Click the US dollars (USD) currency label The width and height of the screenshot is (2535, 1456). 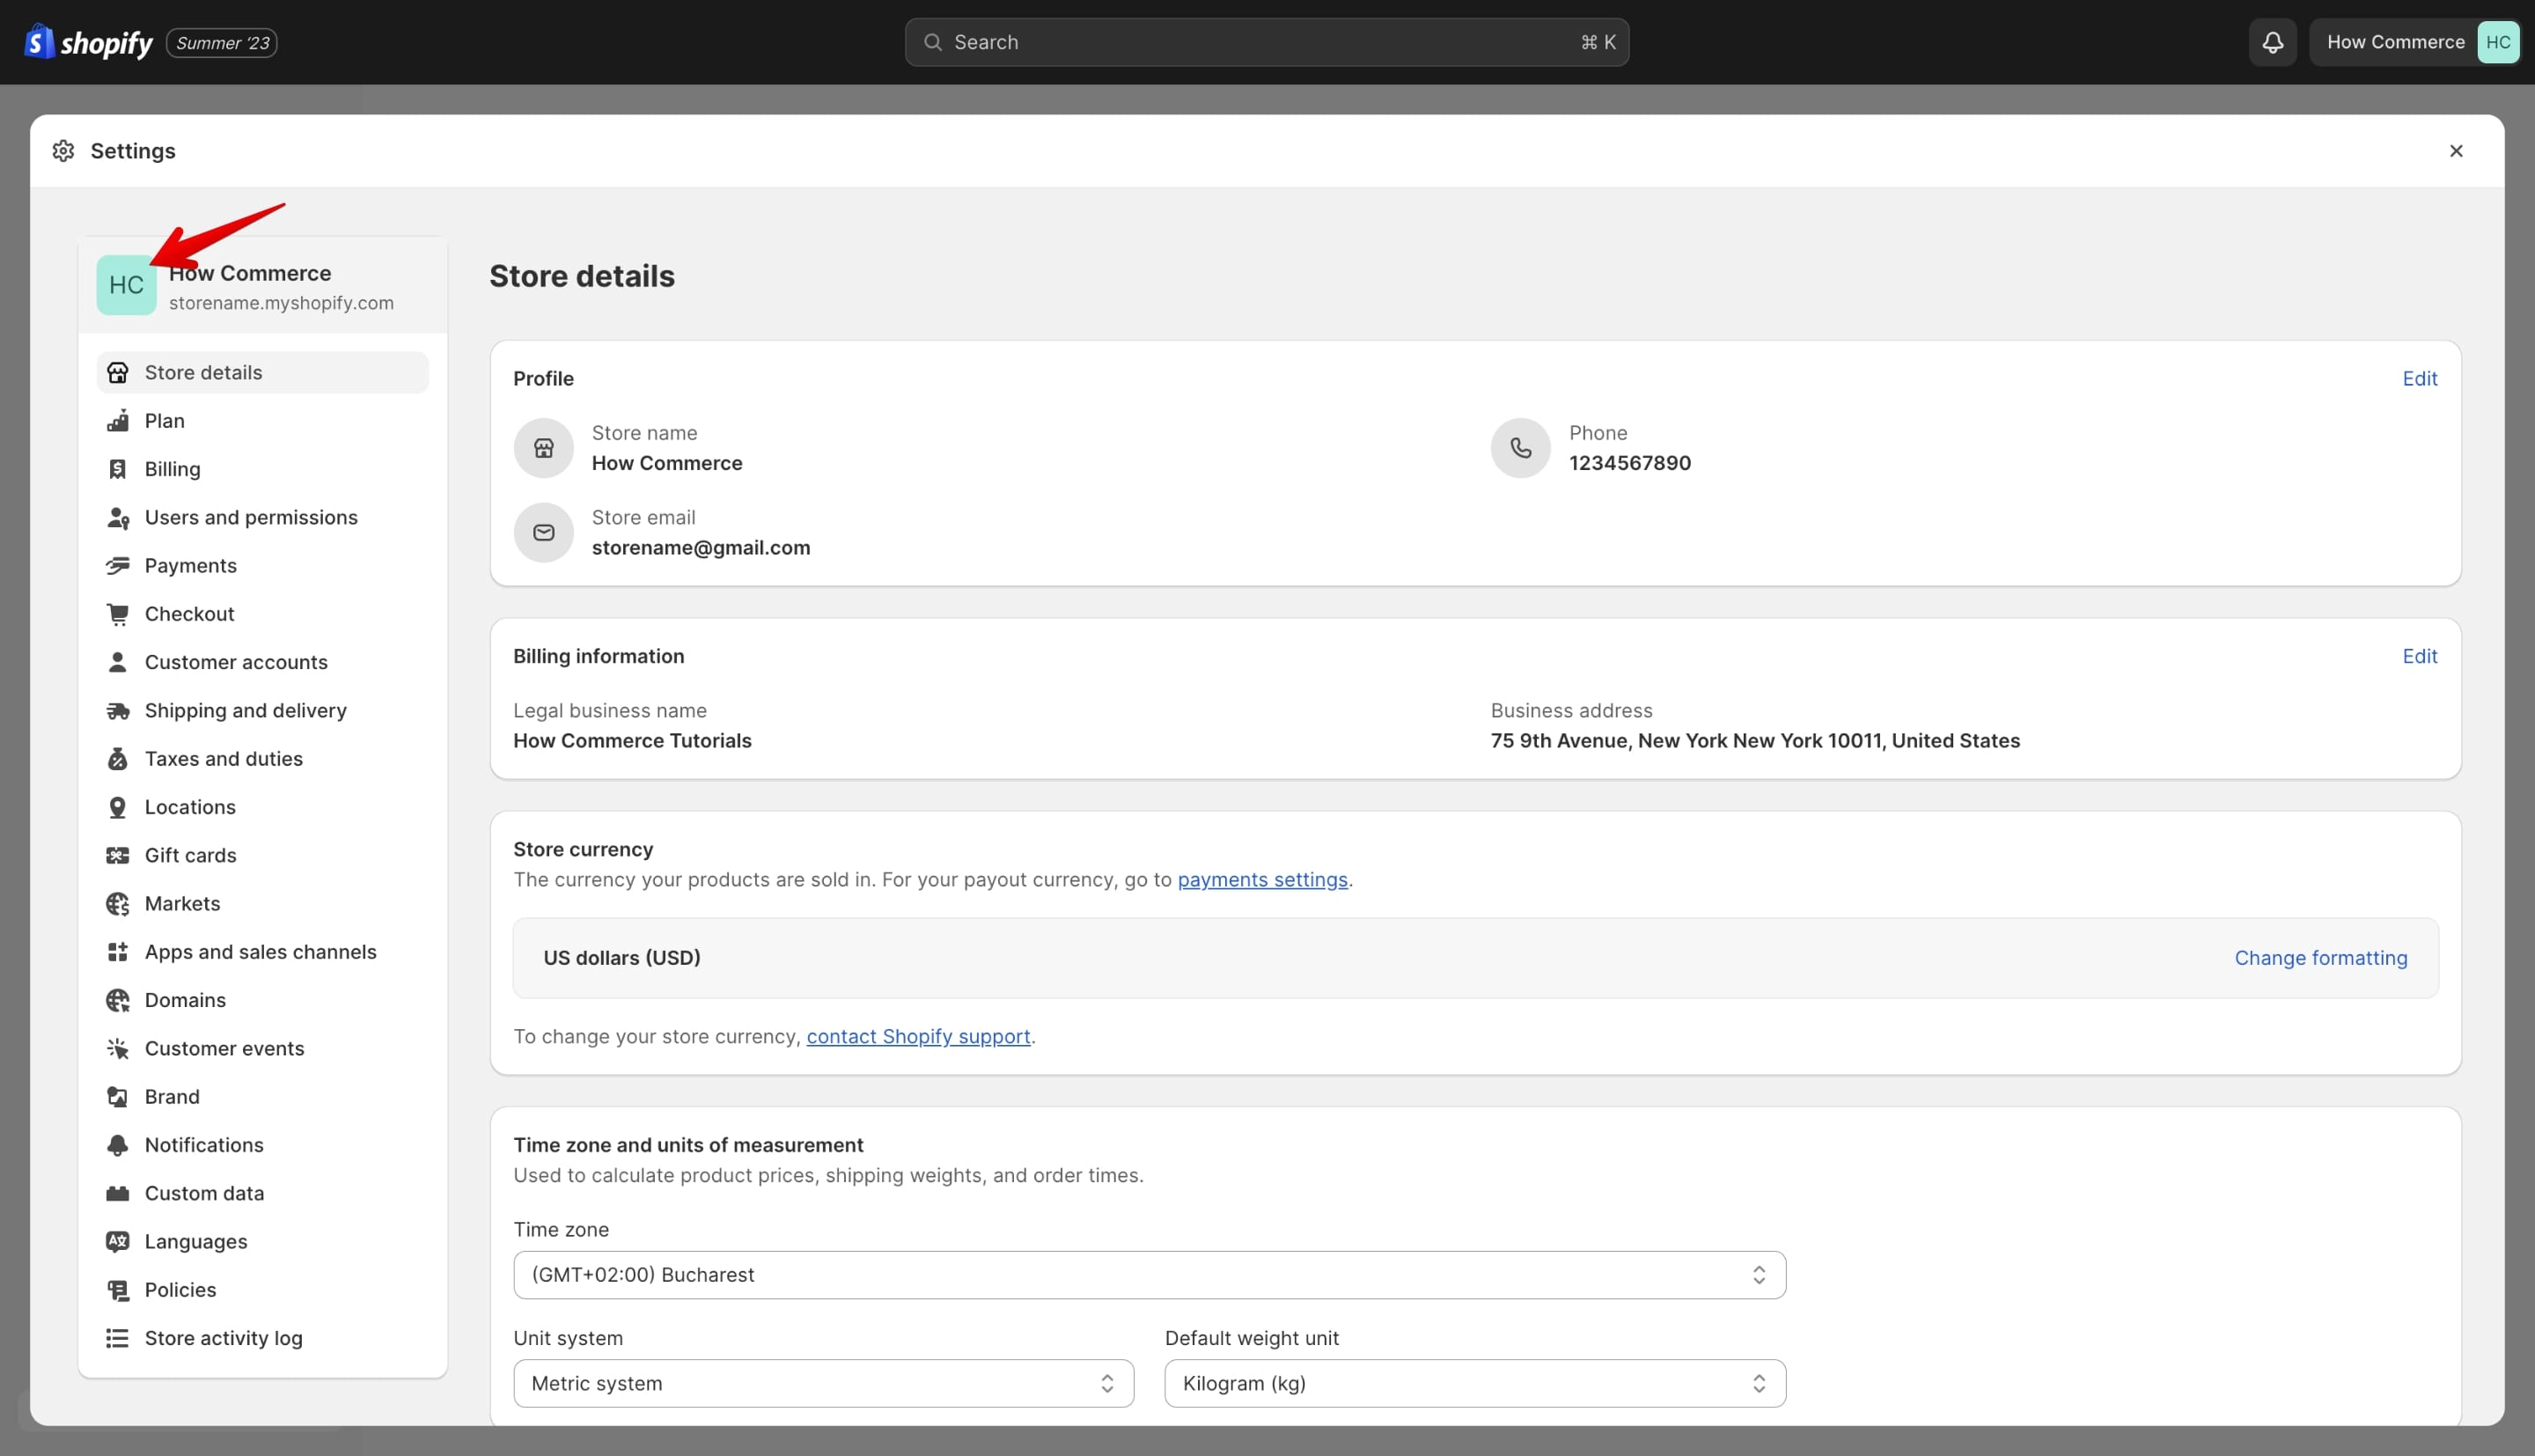coord(621,958)
